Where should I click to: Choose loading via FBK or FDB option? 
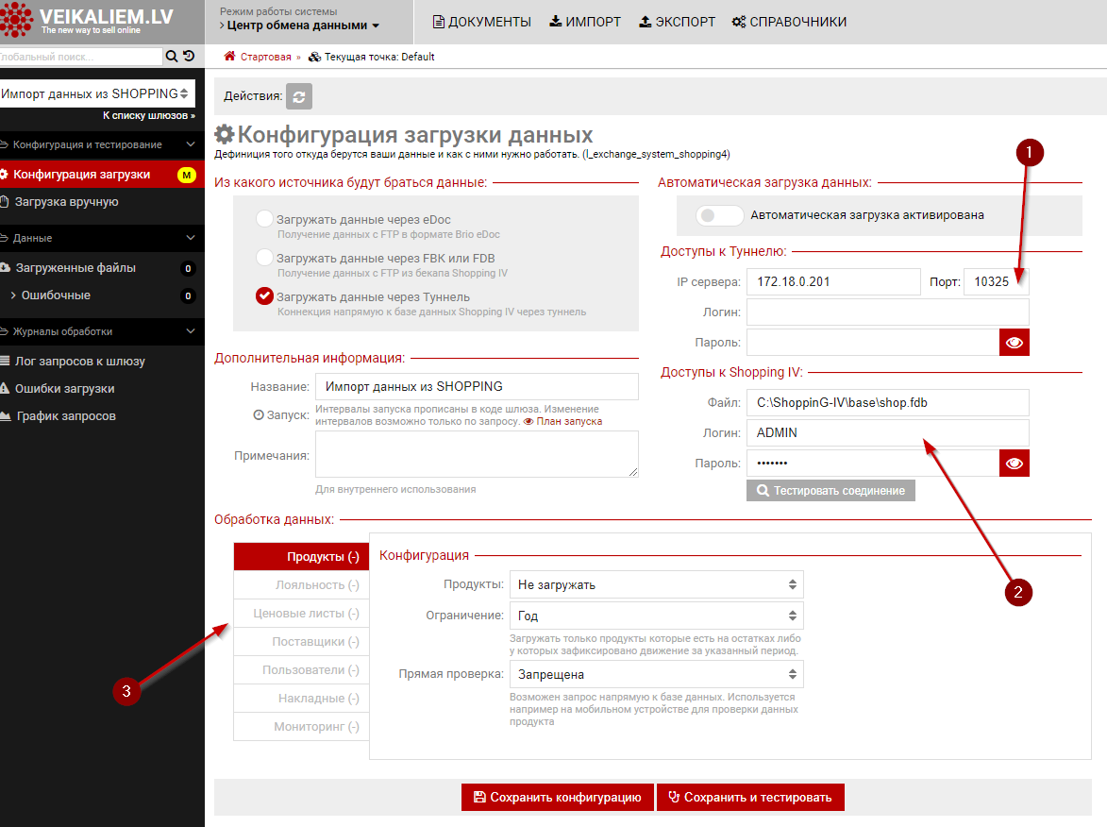(x=264, y=258)
